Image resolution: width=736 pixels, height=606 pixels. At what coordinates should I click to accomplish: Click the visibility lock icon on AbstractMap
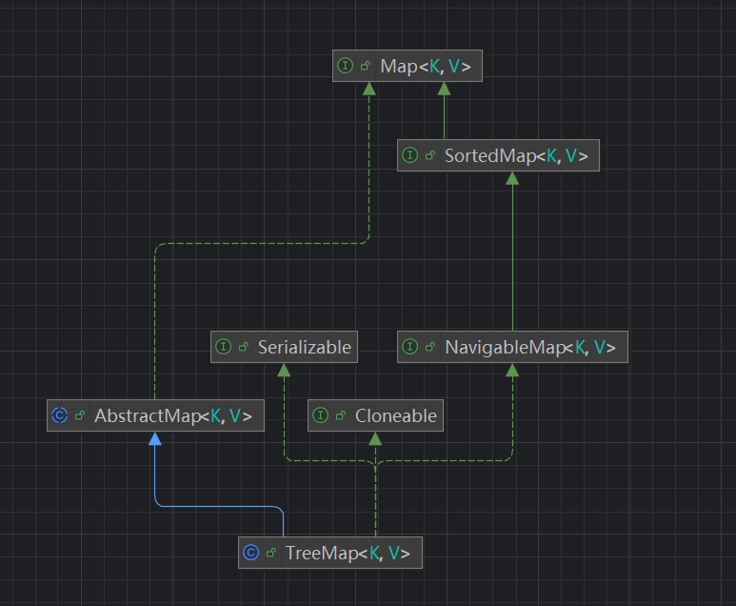click(x=80, y=416)
